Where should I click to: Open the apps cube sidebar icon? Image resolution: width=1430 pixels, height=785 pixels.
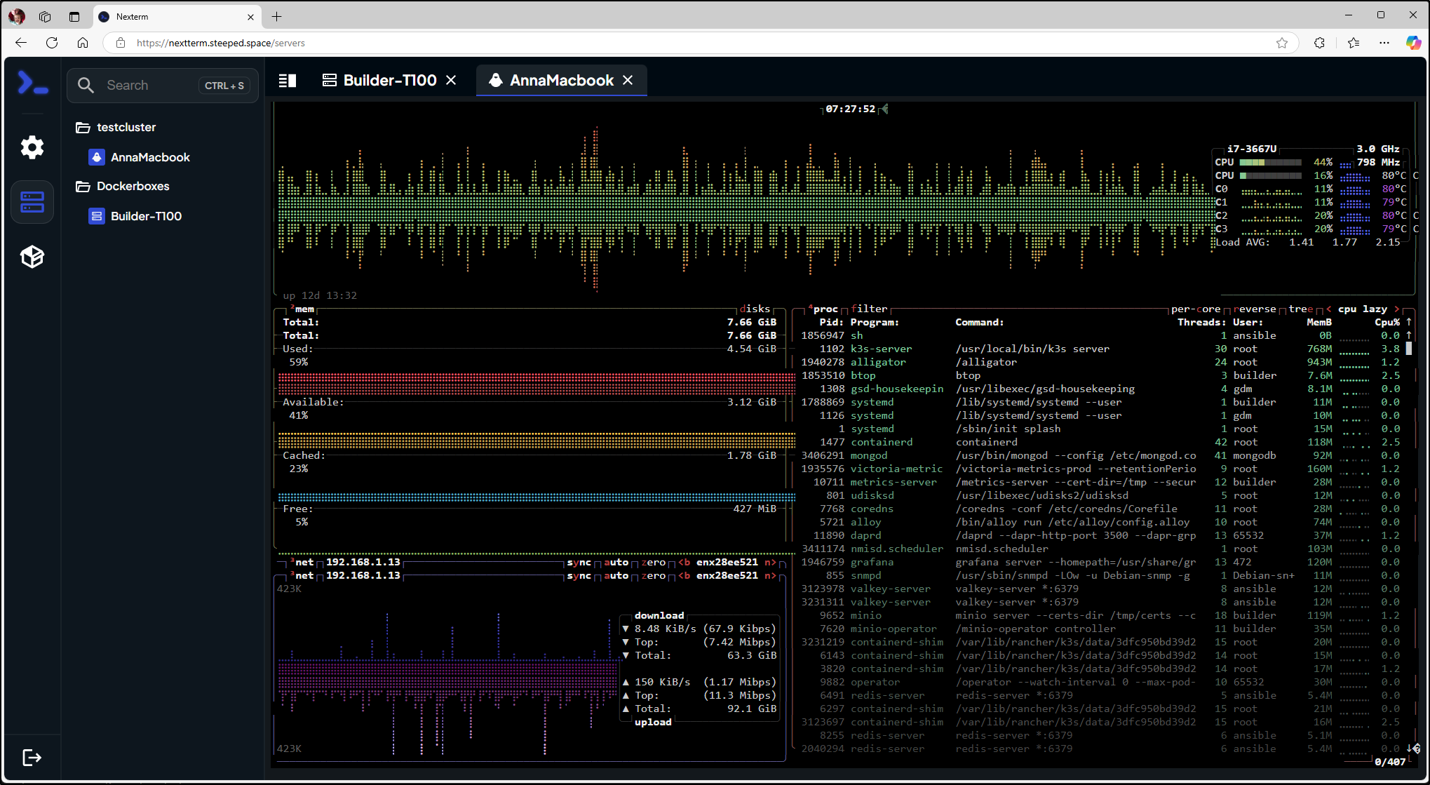(32, 257)
